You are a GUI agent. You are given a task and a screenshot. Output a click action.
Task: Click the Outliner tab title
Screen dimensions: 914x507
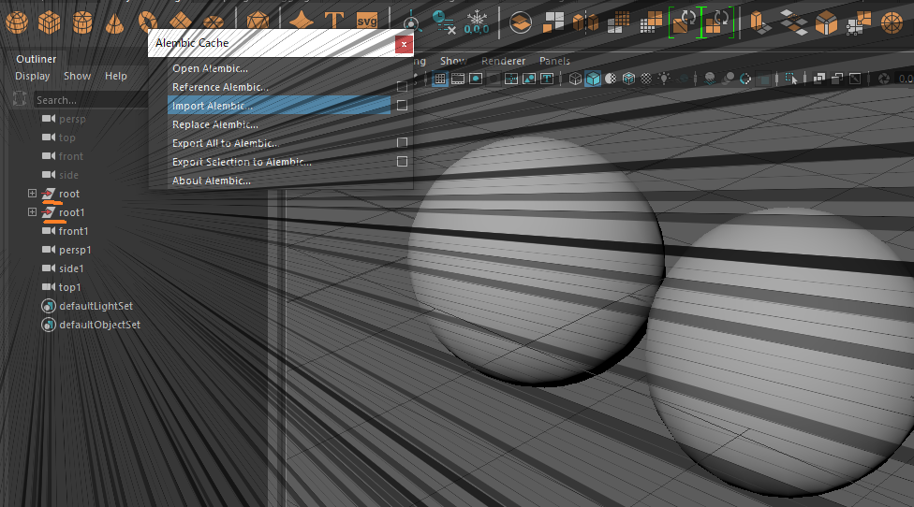[37, 59]
